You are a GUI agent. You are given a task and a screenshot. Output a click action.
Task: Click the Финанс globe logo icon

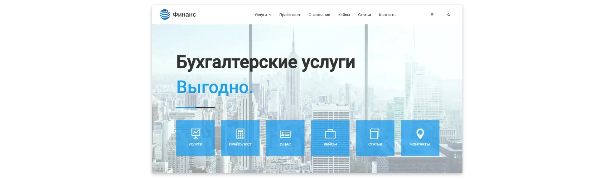coord(165,15)
